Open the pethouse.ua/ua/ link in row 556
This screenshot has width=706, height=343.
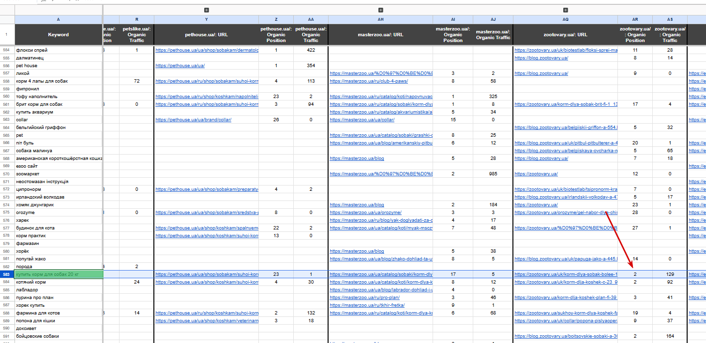click(180, 66)
